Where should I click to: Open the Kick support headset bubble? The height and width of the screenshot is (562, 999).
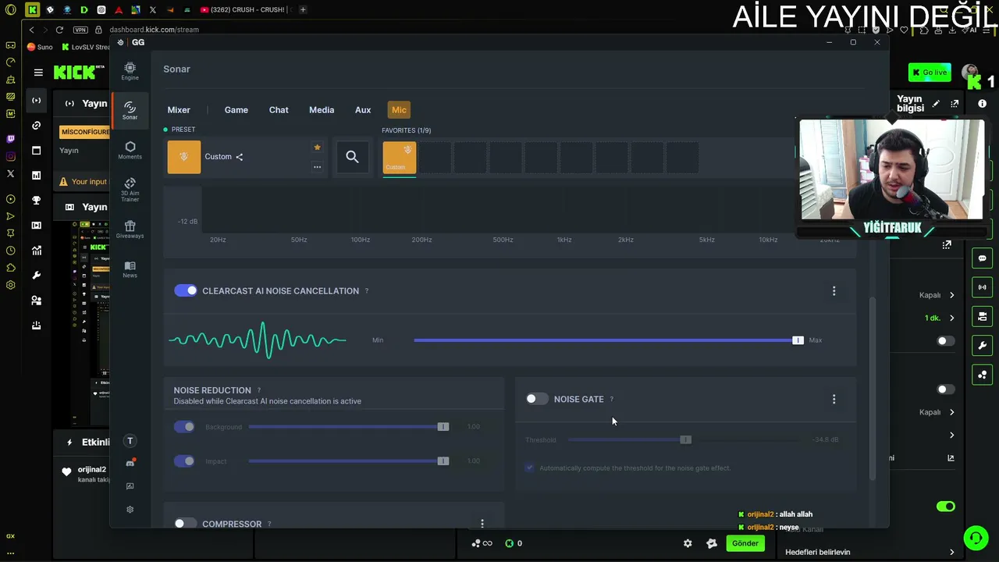[976, 537]
